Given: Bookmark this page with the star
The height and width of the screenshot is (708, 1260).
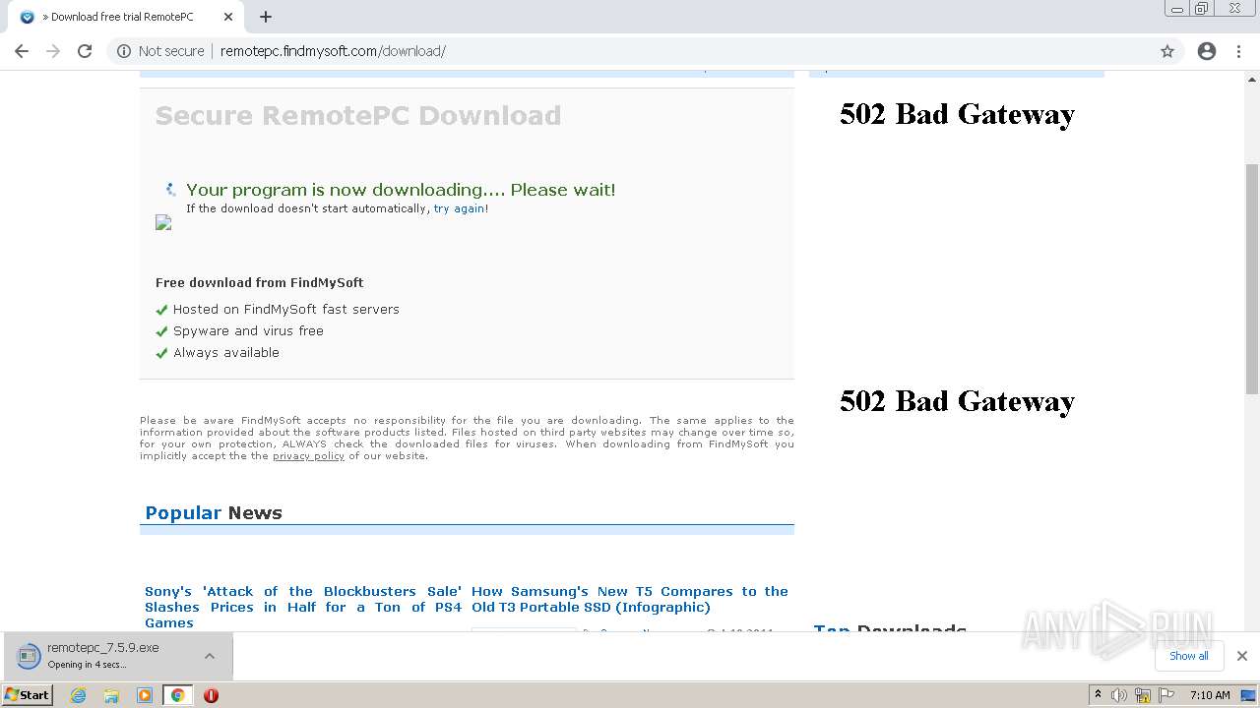Looking at the screenshot, I should pos(1167,51).
